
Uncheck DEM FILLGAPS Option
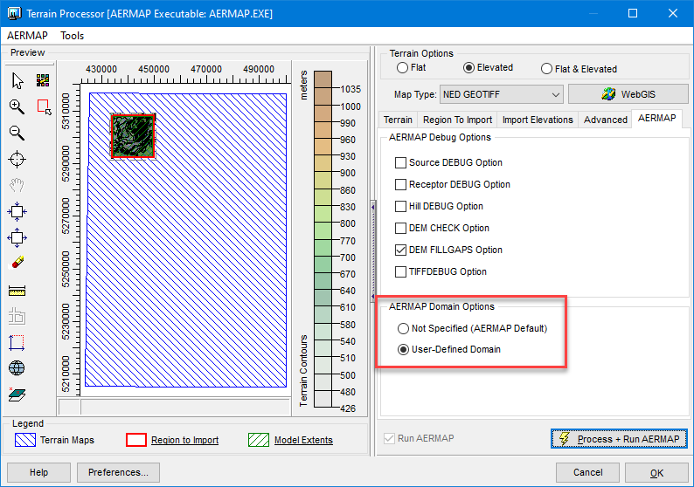tap(400, 250)
